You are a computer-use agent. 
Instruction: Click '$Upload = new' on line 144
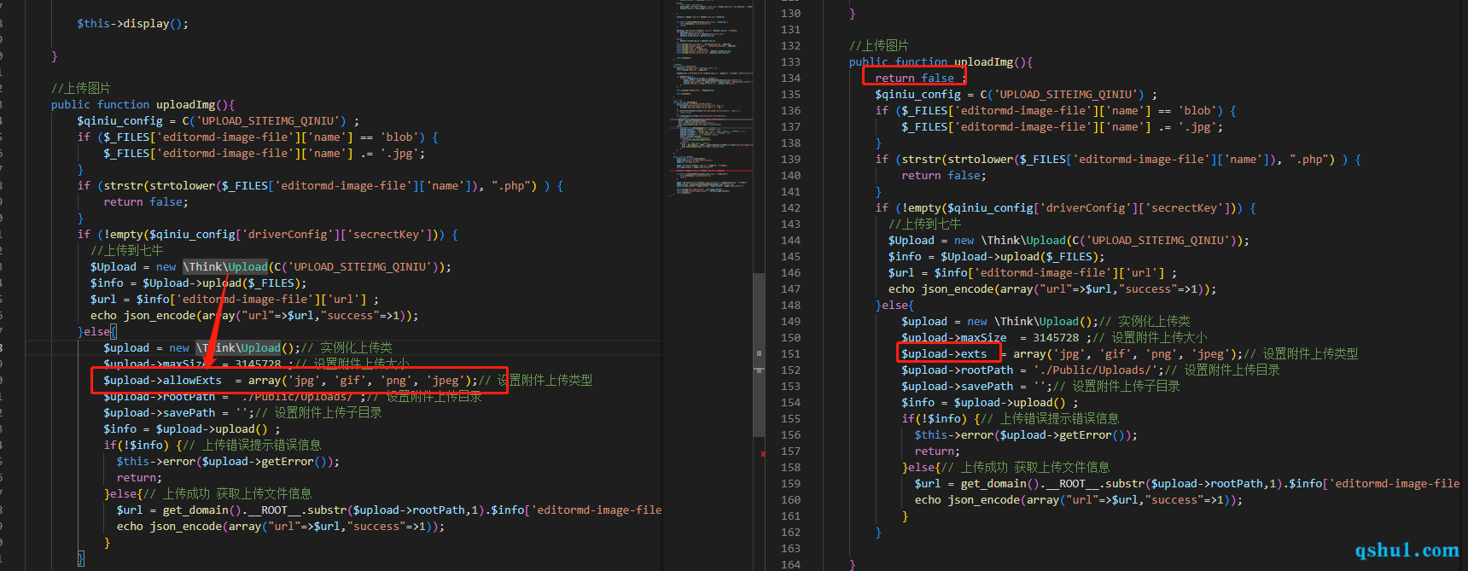[931, 240]
